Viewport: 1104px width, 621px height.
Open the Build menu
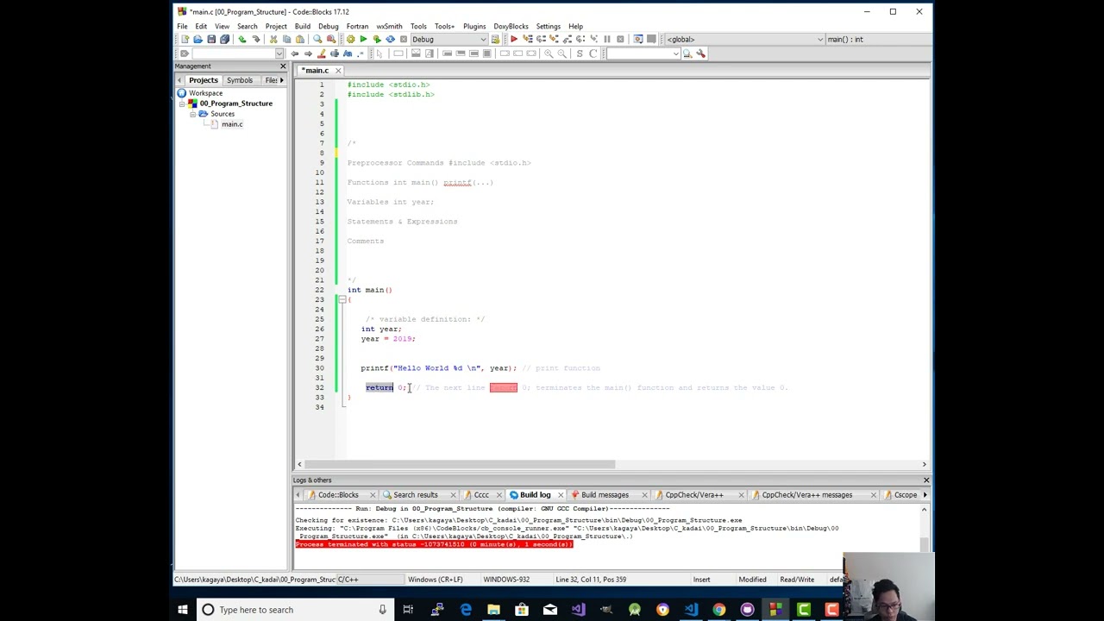pos(302,26)
